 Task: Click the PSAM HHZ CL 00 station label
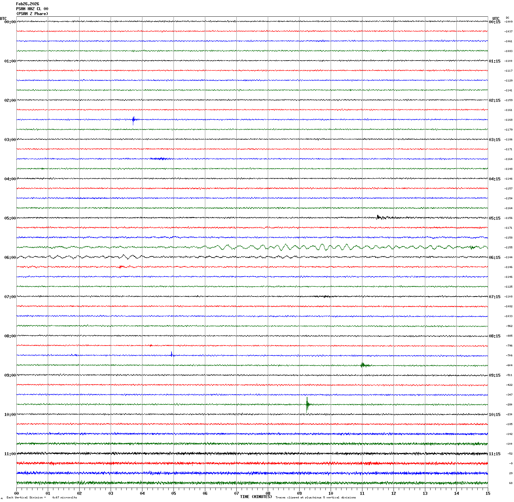click(x=32, y=9)
